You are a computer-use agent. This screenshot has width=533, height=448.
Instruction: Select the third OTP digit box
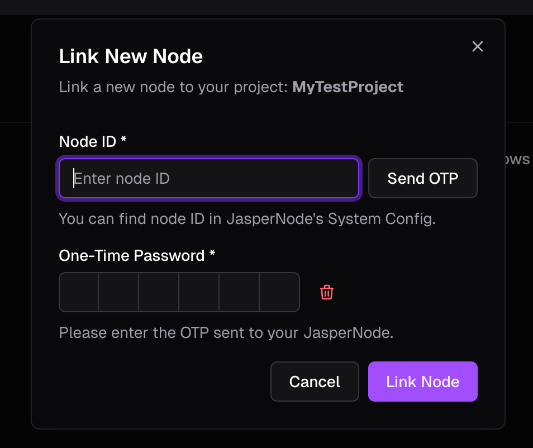point(159,292)
